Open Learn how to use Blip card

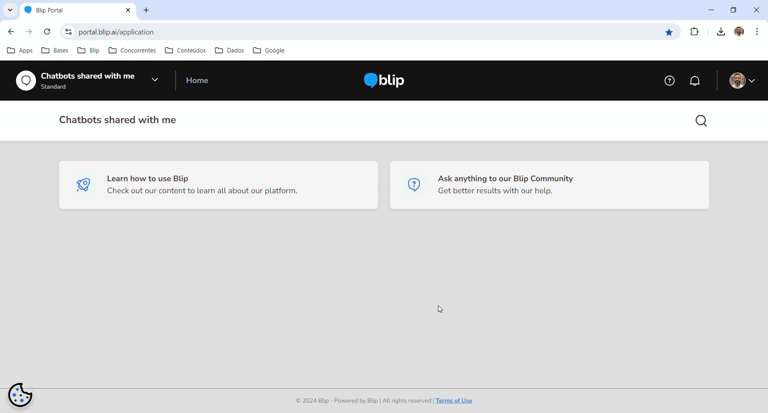click(x=218, y=185)
